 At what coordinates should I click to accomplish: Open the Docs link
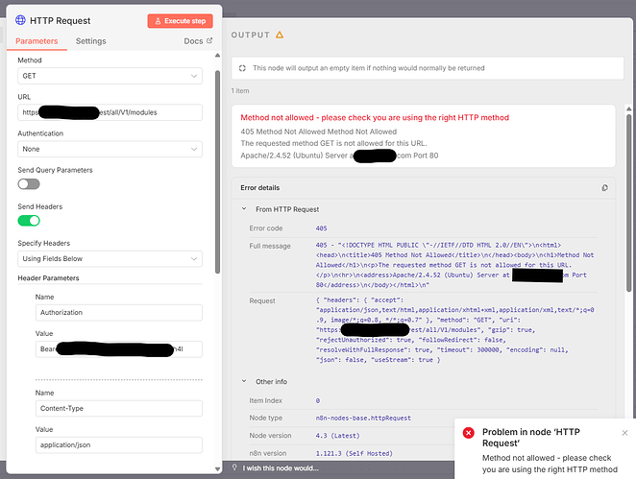pyautogui.click(x=197, y=41)
